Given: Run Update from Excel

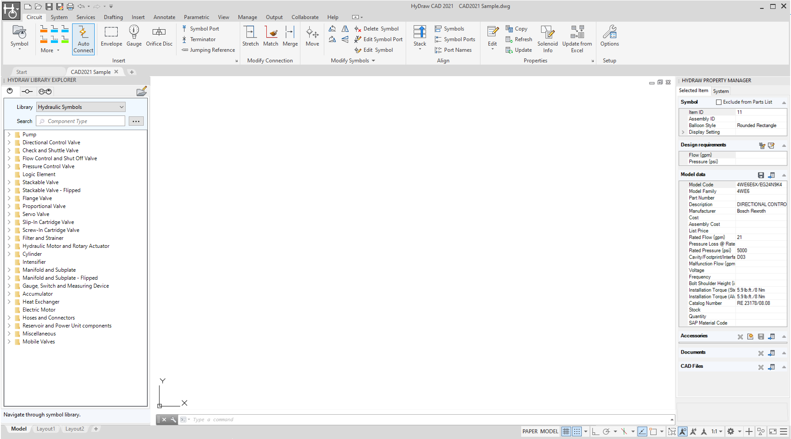Looking at the screenshot, I should pyautogui.click(x=577, y=39).
